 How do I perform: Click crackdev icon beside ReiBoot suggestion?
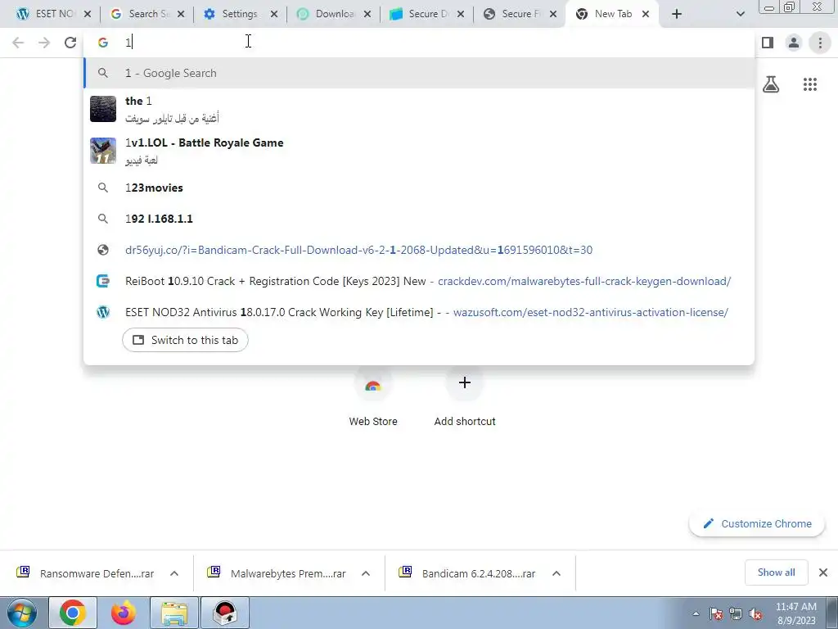point(103,281)
